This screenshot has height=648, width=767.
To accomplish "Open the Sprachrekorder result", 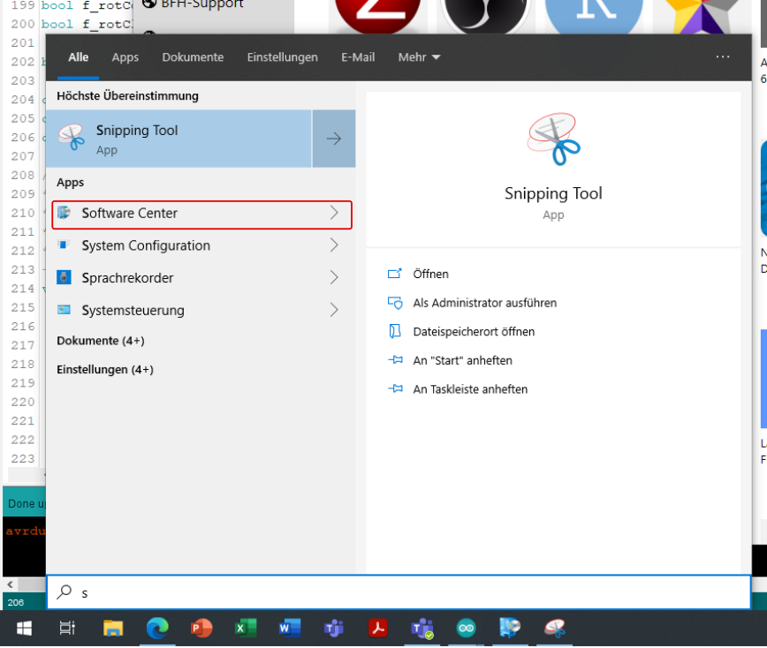I will click(201, 277).
